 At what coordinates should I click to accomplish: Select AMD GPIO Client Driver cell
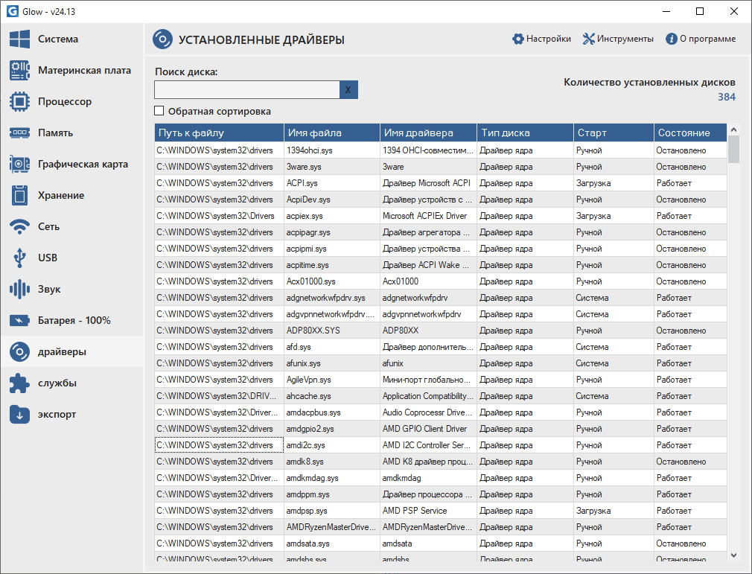coord(429,429)
